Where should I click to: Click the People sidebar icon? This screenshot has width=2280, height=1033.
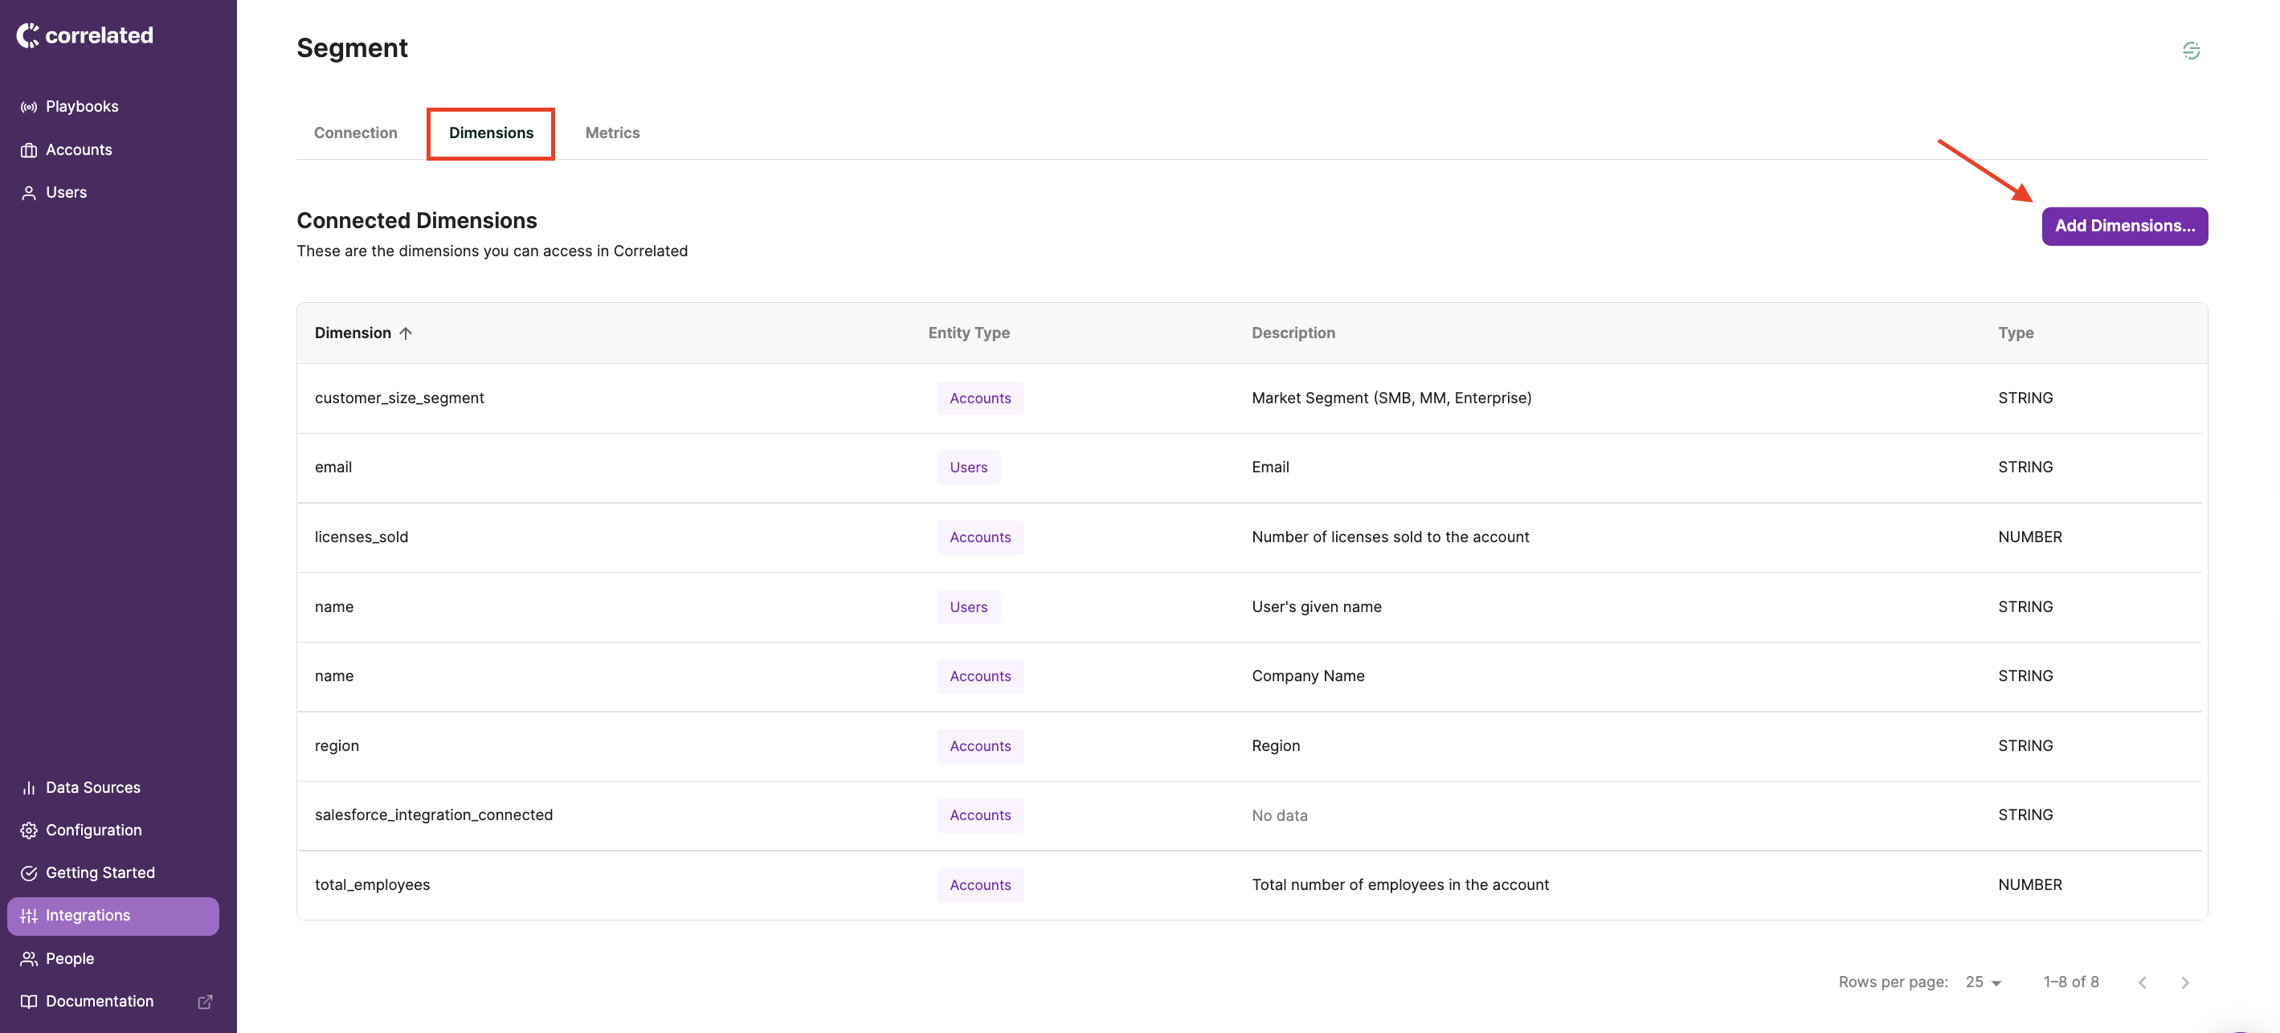tap(28, 958)
